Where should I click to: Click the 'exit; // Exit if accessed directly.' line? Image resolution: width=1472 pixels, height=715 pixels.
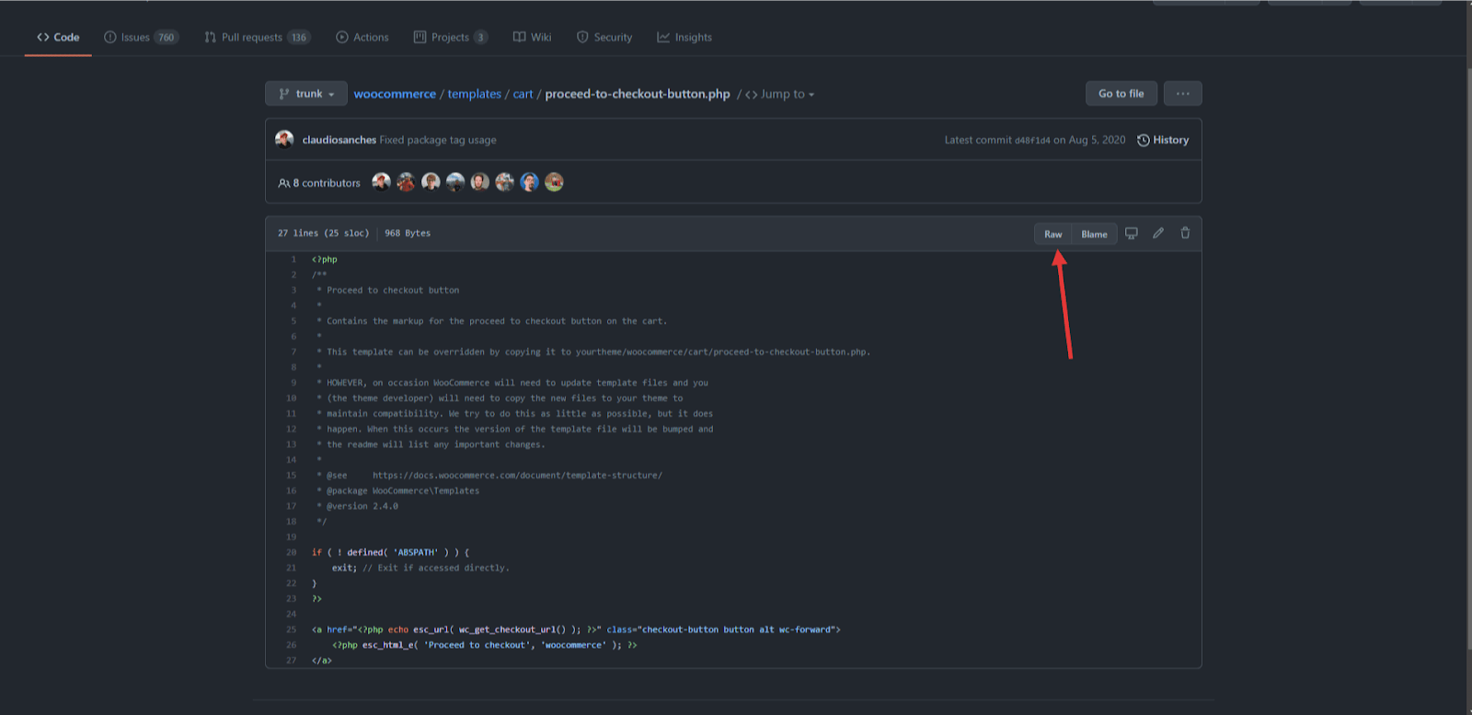(x=420, y=568)
